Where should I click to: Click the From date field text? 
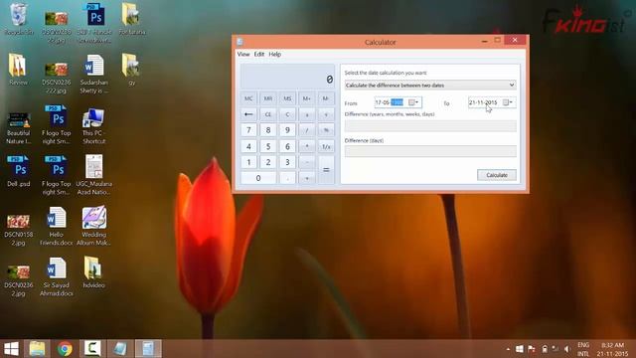coord(390,102)
